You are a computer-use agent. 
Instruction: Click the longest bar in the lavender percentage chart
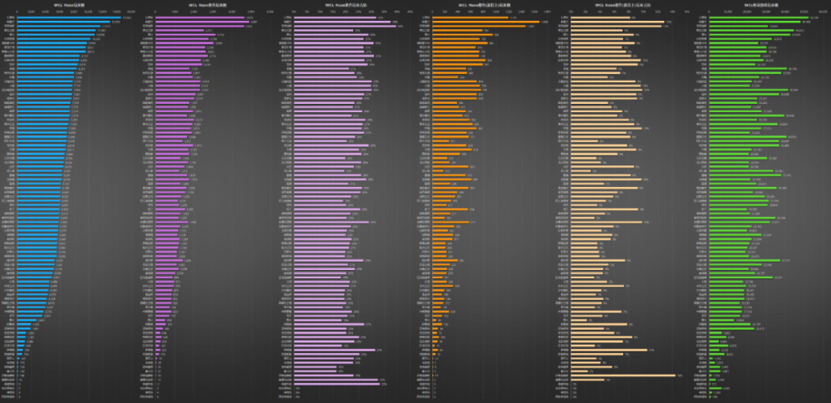click(345, 26)
